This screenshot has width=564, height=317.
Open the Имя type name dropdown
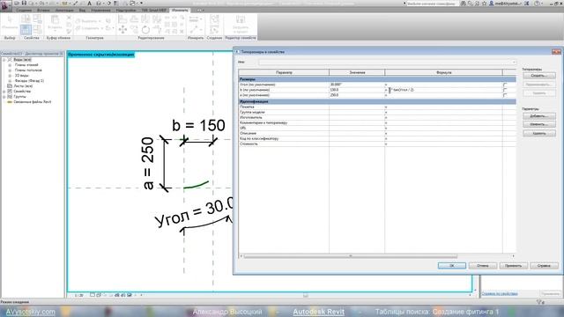(x=388, y=63)
